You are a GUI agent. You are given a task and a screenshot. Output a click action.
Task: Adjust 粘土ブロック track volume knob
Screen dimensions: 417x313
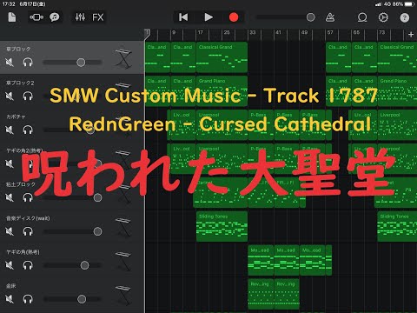[97, 197]
